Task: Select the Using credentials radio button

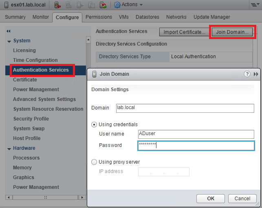Action: [94, 125]
